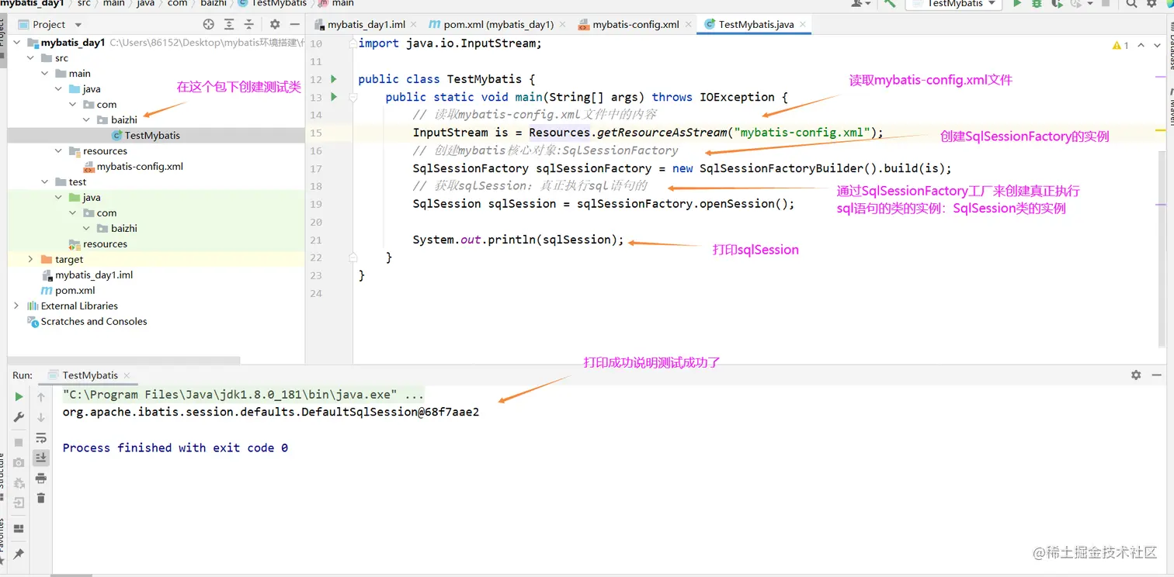Image resolution: width=1174 pixels, height=577 pixels.
Task: Close the TestMybatis Run tab
Action: coord(128,375)
